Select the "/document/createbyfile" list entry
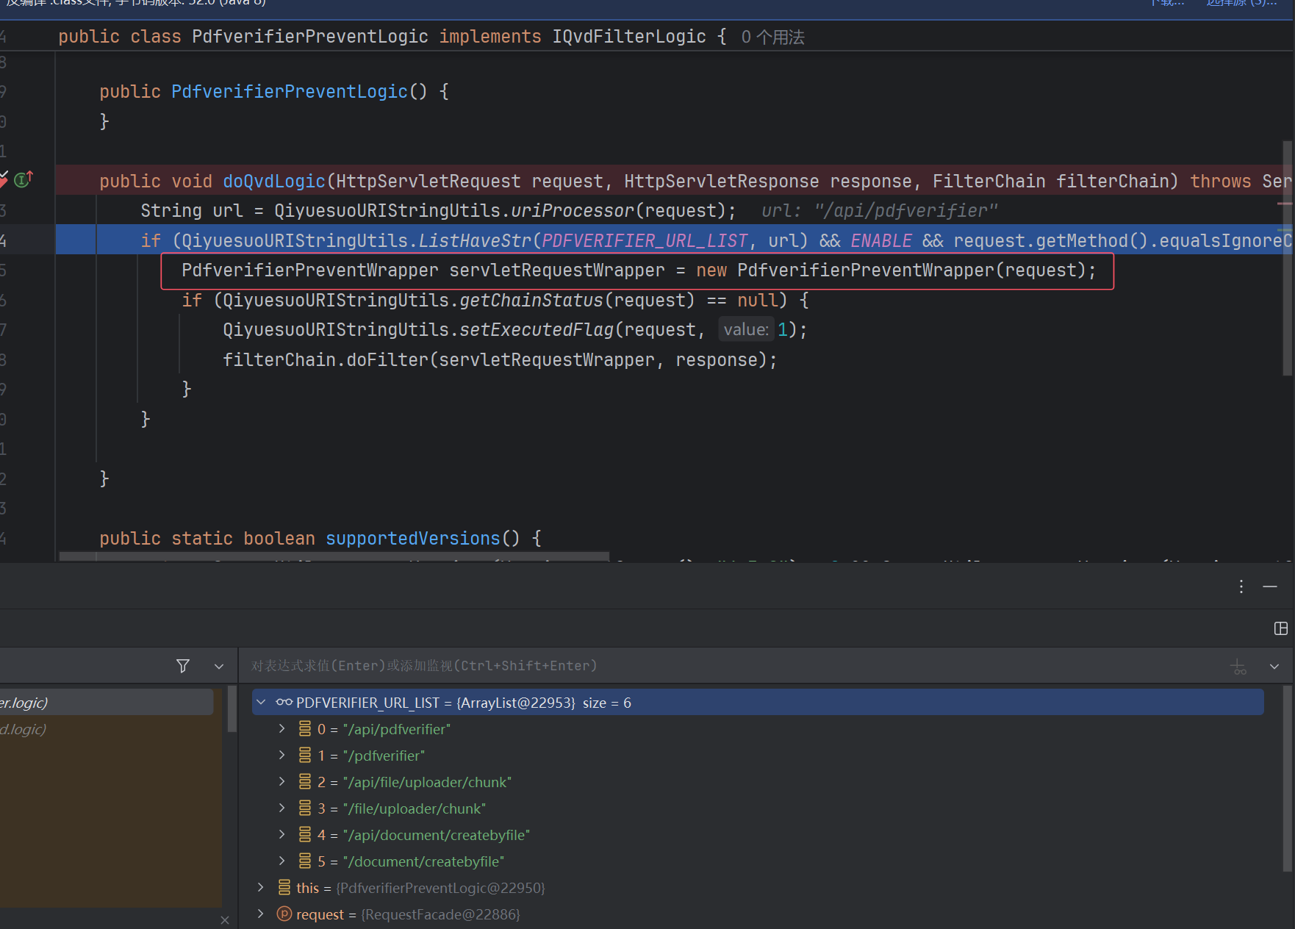Screen dimensions: 1295x929 [423, 861]
